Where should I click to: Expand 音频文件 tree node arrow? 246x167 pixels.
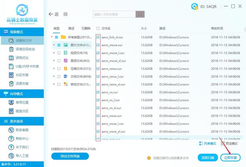point(54,61)
